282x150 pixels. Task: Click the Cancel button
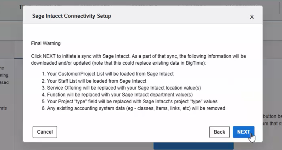45,132
